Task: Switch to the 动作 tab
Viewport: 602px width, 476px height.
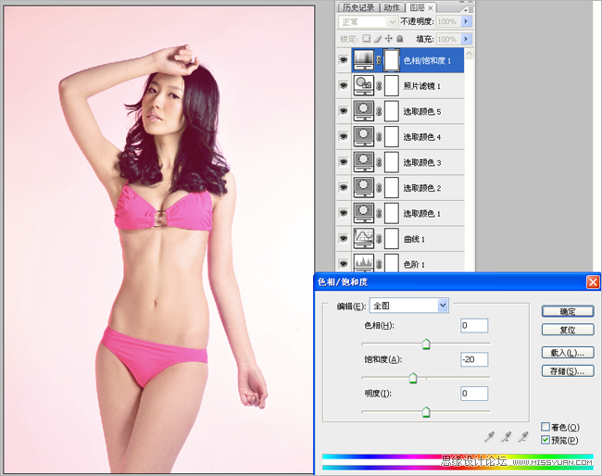Action: [391, 7]
